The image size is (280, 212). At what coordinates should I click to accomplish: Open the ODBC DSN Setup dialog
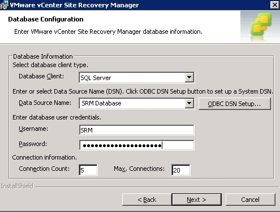click(235, 104)
